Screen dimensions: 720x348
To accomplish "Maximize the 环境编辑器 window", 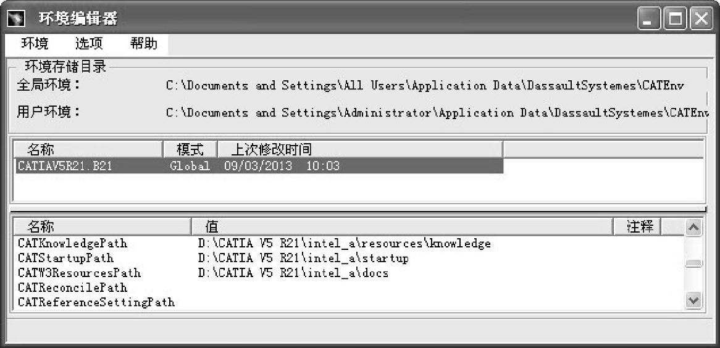I will [x=675, y=19].
